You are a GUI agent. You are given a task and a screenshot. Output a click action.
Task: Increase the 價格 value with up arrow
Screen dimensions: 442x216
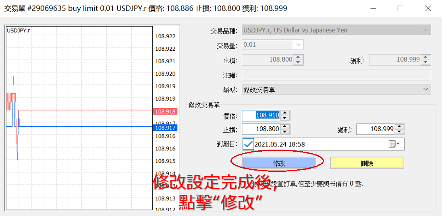(x=285, y=113)
